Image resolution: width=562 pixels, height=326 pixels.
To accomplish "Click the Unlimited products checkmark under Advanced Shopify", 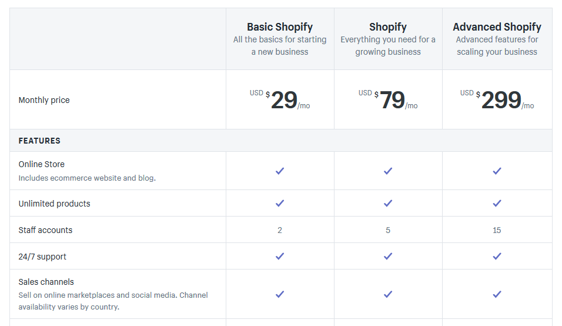I will [497, 204].
